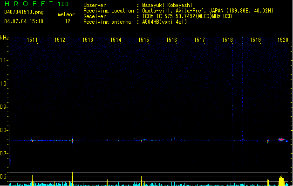
Task: Click the meteor echo near 1511
Action: [33, 141]
